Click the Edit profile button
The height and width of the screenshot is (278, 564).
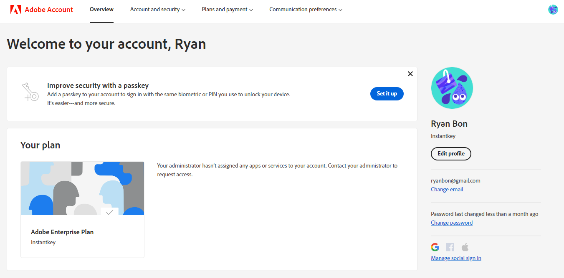click(451, 154)
